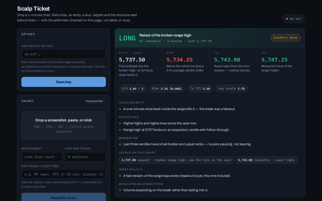
Task: Copy the prompt using Copy prompt button
Action: click(x=94, y=101)
